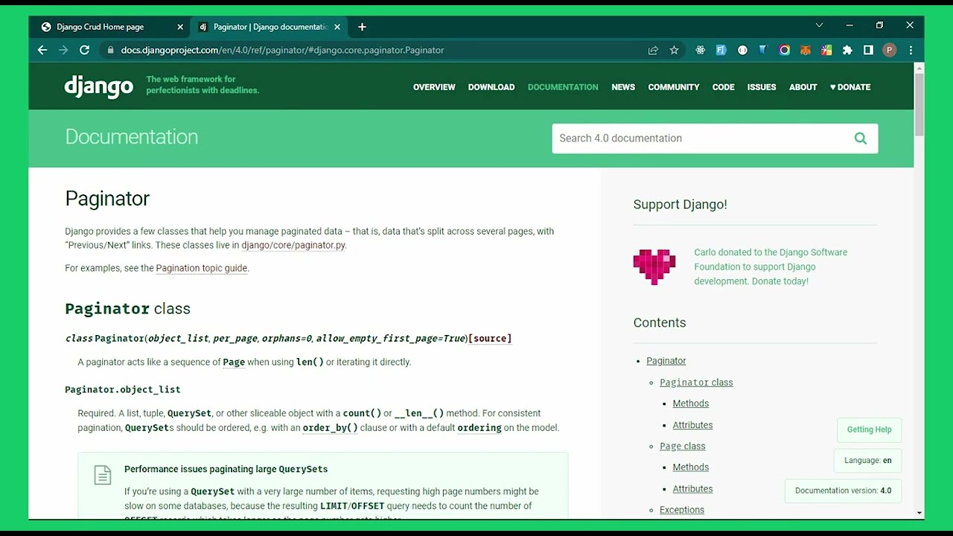Open the profile avatar P
The height and width of the screenshot is (536, 953).
889,50
